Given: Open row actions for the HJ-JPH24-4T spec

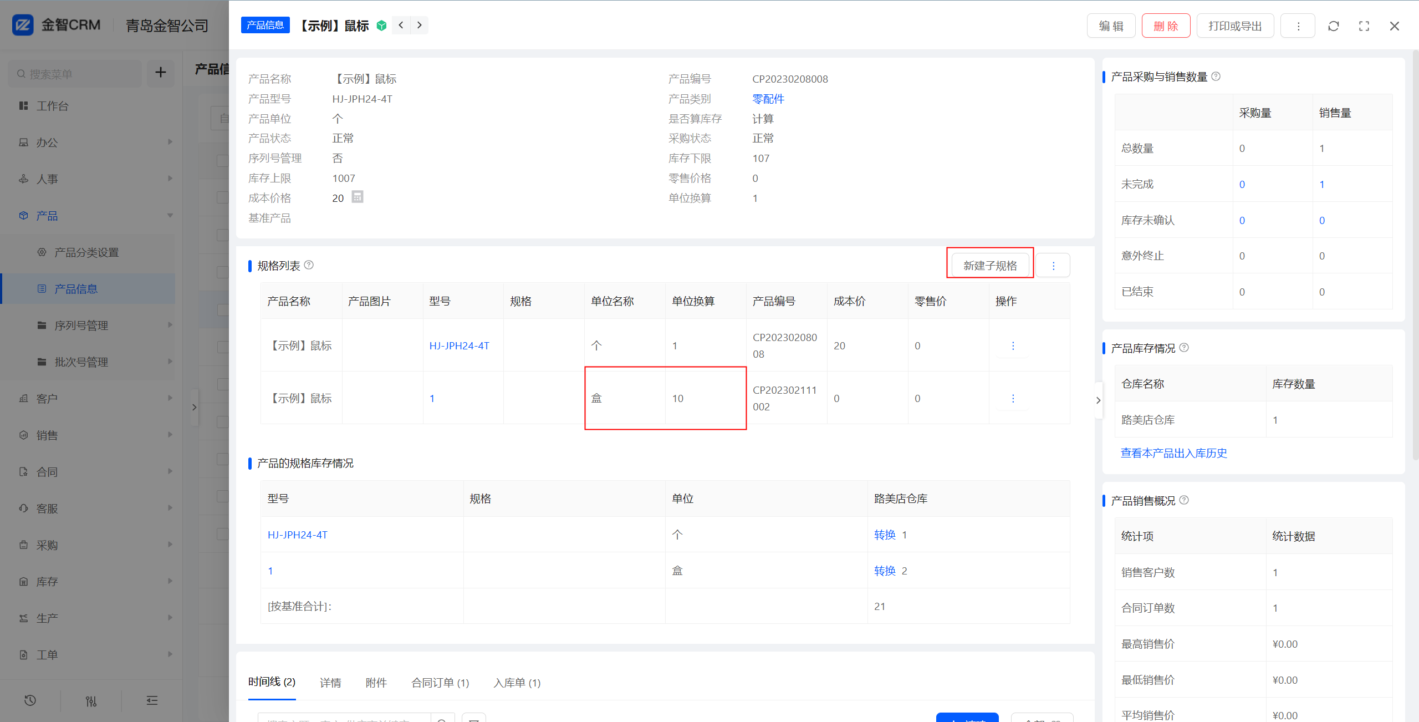Looking at the screenshot, I should [x=1013, y=345].
